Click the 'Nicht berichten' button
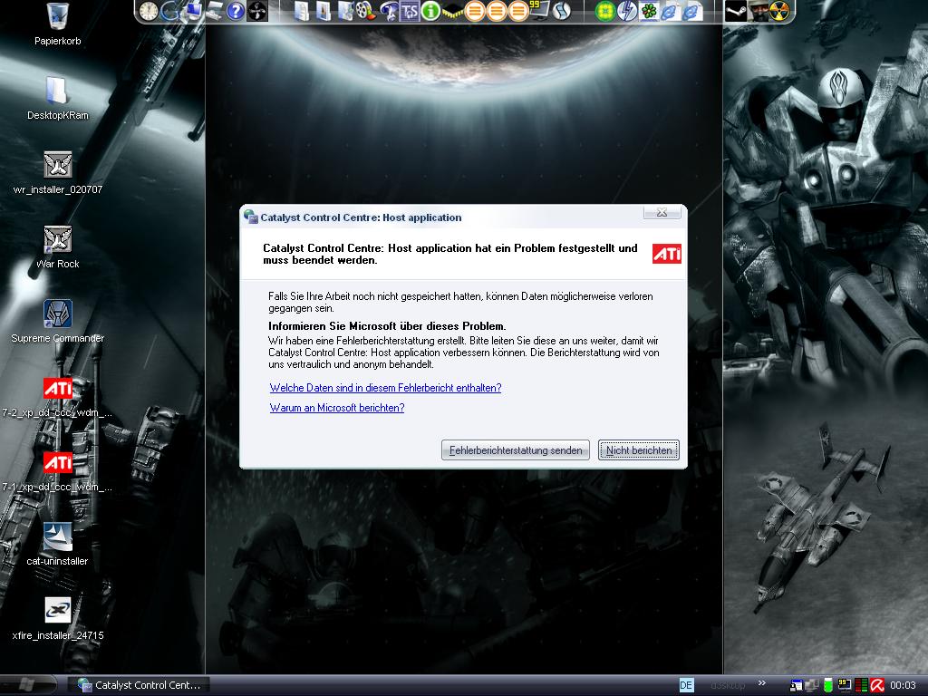 pos(639,450)
